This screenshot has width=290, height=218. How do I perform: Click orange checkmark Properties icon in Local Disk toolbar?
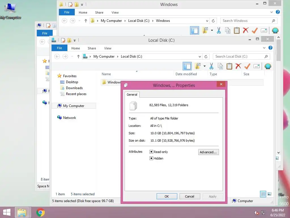click(x=247, y=66)
